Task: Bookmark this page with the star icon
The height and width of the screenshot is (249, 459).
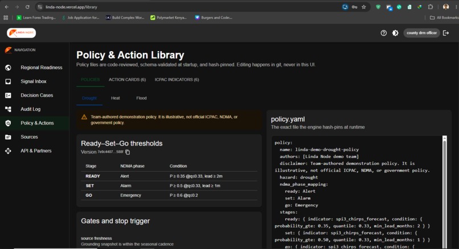Action: pos(363,7)
